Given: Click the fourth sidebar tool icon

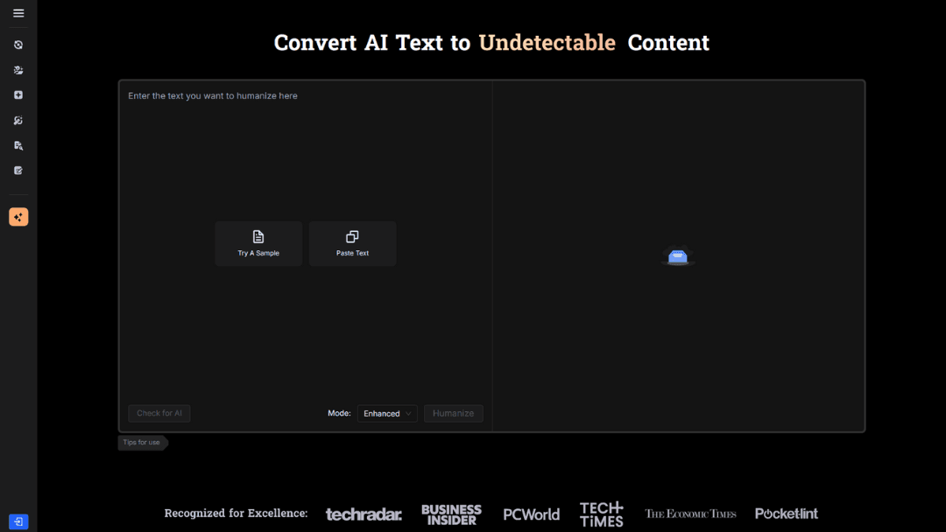Looking at the screenshot, I should (x=18, y=121).
